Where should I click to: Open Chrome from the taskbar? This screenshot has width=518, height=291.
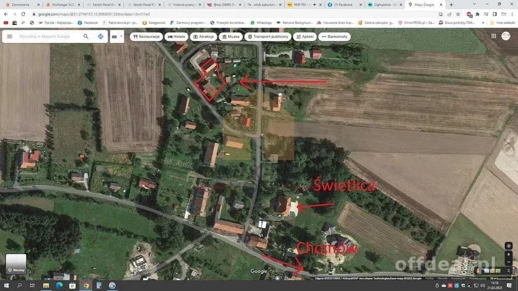point(86,285)
